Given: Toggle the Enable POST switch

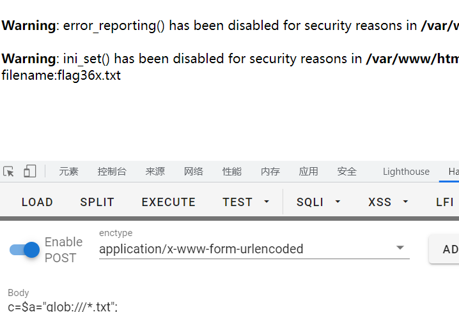Looking at the screenshot, I should tap(25, 249).
